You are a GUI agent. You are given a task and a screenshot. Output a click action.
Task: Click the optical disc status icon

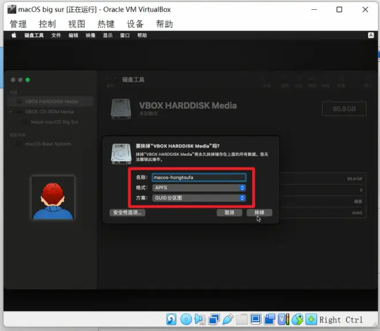tap(186, 319)
